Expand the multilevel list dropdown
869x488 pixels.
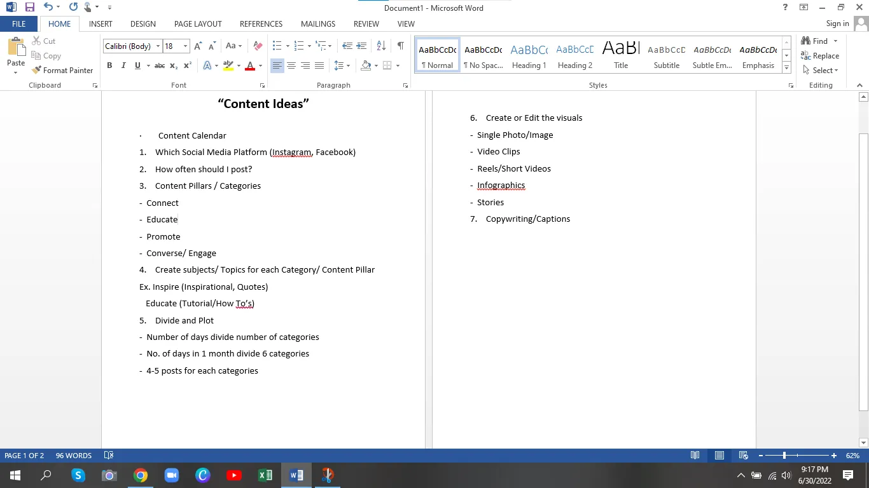click(x=330, y=46)
